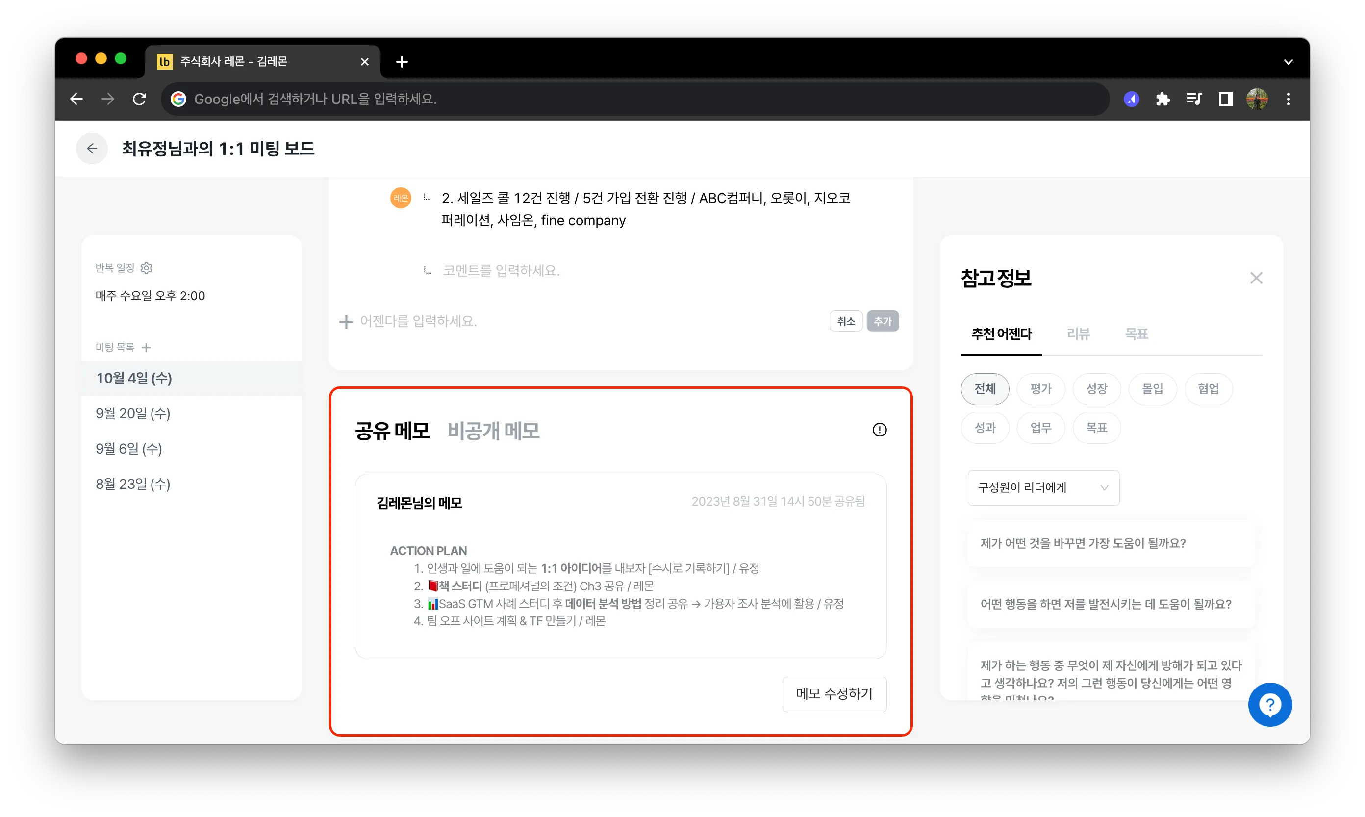Viewport: 1365px width, 817px height.
Task: Open a new browser tab
Action: (402, 62)
